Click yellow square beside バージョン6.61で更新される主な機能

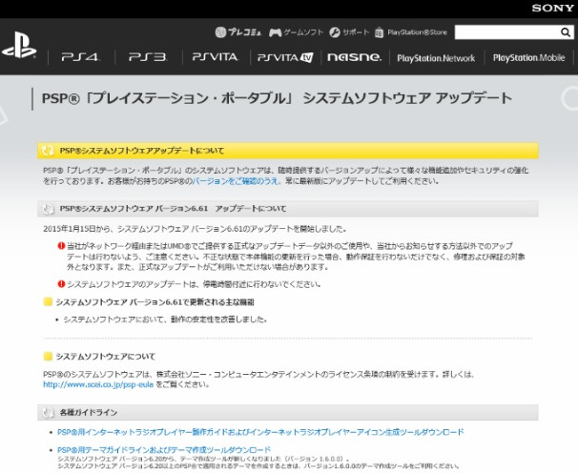[x=48, y=302]
